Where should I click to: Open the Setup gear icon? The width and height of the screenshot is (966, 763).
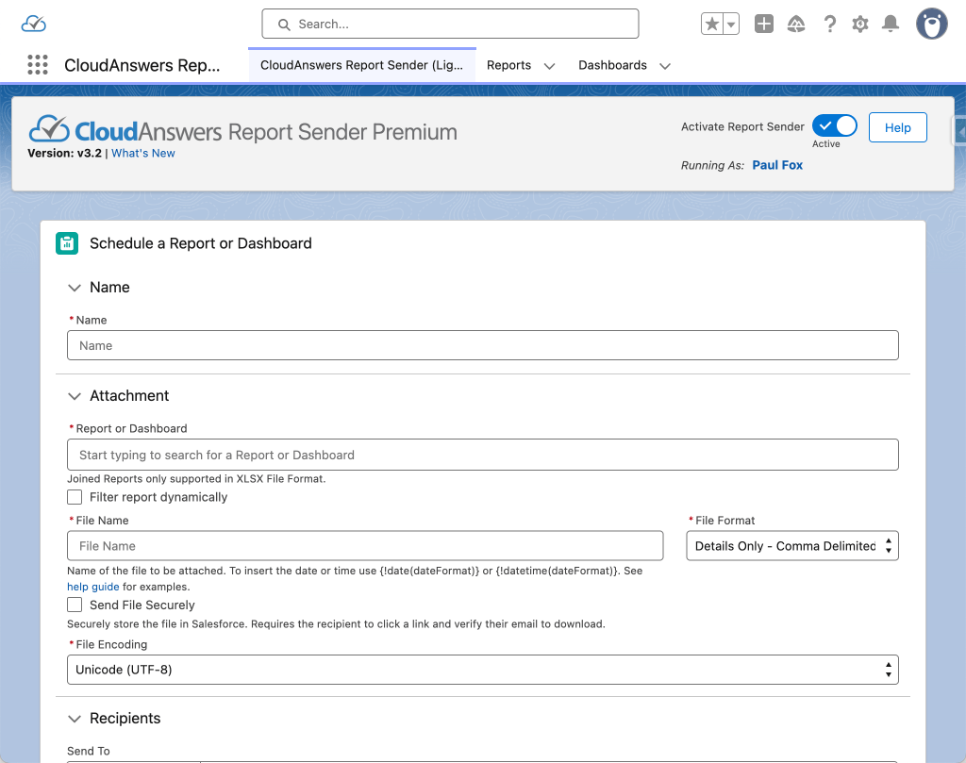pyautogui.click(x=860, y=25)
